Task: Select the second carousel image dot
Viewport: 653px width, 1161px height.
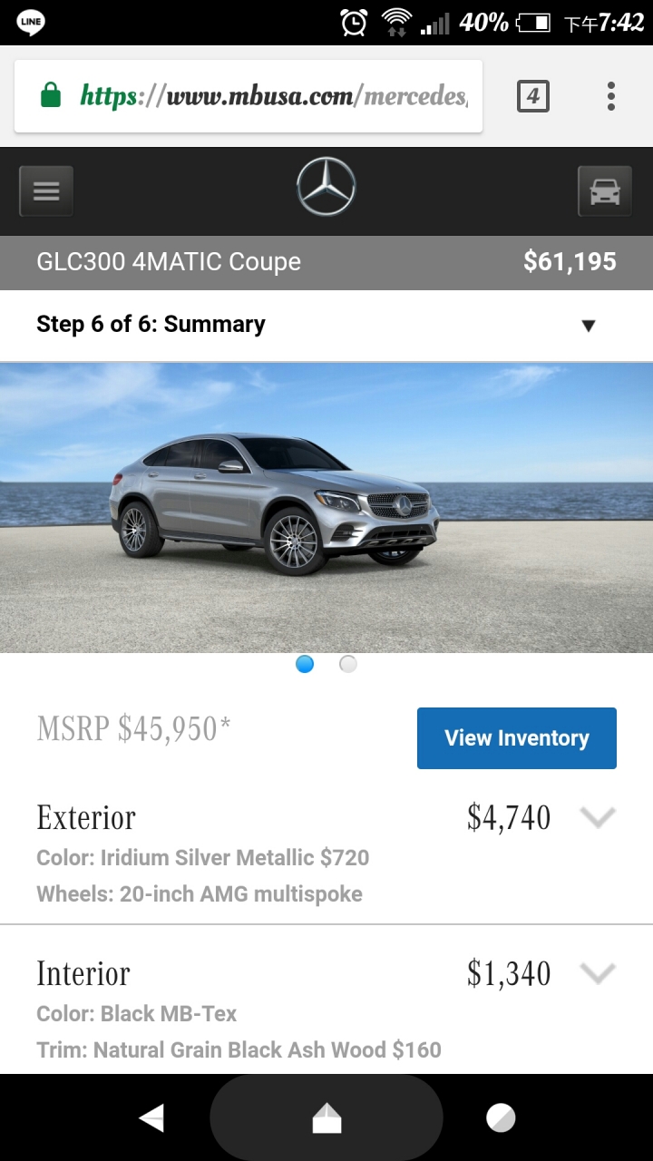Action: coord(348,664)
